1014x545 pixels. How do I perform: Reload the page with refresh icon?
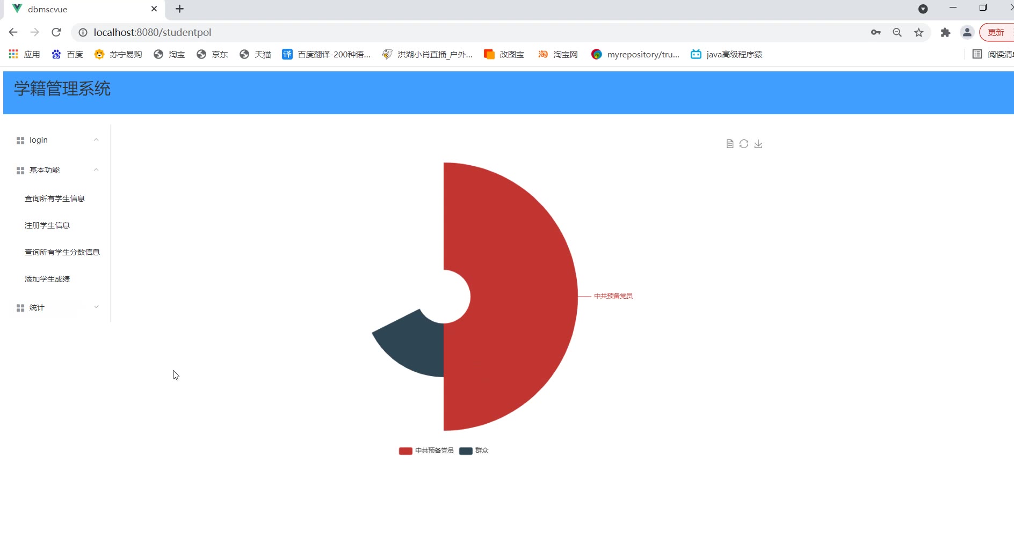[x=56, y=32]
